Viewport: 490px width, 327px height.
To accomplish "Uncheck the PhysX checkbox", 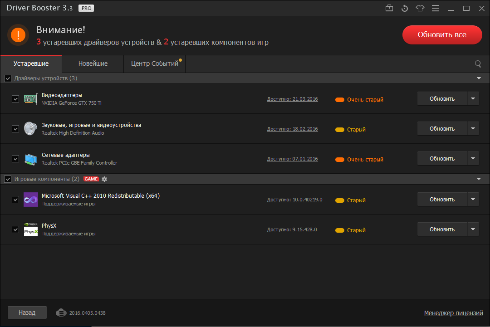I will (x=15, y=229).
